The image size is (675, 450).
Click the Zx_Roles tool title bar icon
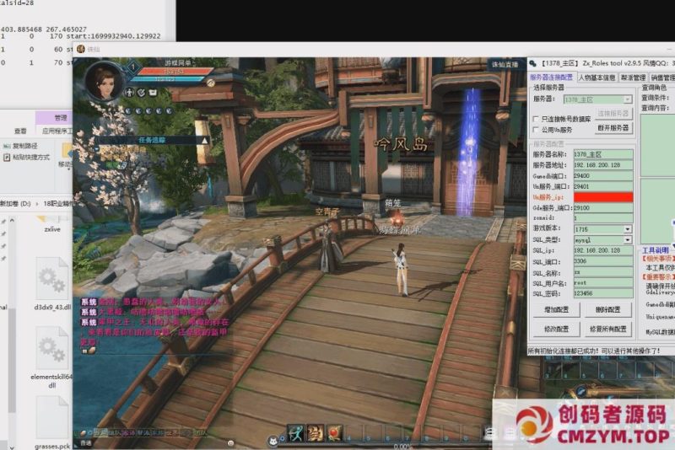533,63
